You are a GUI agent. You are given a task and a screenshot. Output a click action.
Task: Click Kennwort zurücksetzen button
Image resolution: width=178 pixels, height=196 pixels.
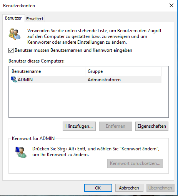(135, 163)
